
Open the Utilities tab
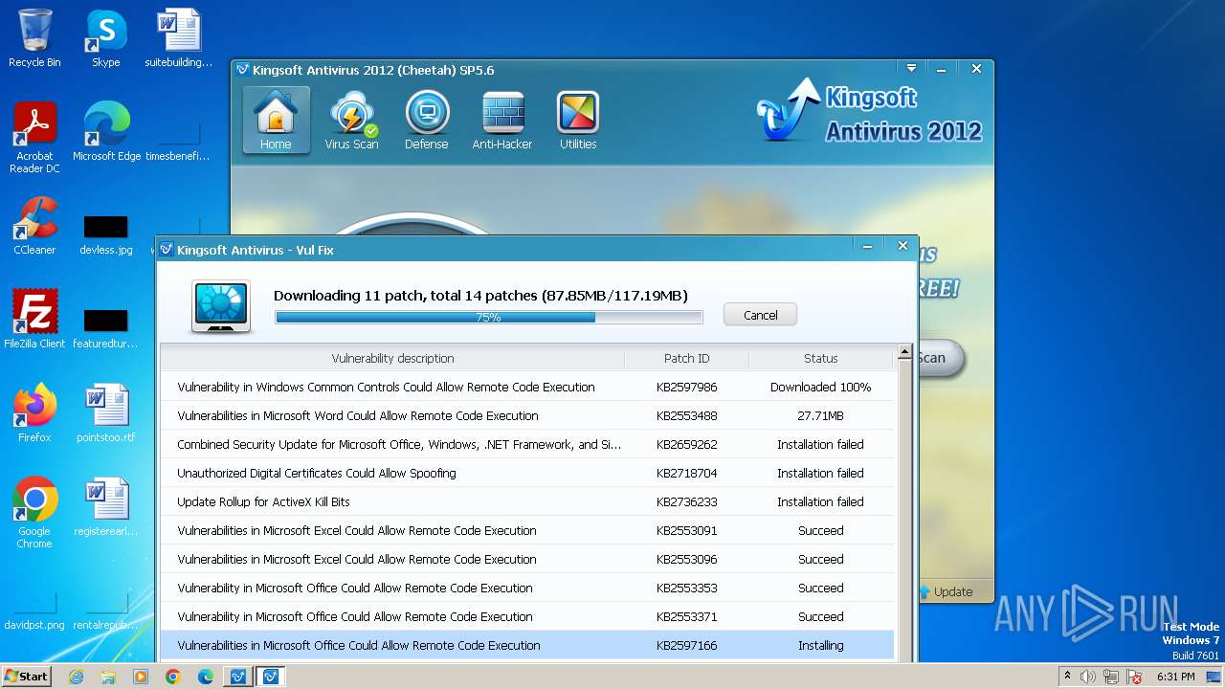click(578, 120)
